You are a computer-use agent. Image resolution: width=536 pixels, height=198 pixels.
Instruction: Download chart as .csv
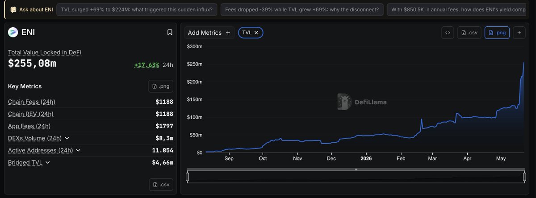click(469, 33)
